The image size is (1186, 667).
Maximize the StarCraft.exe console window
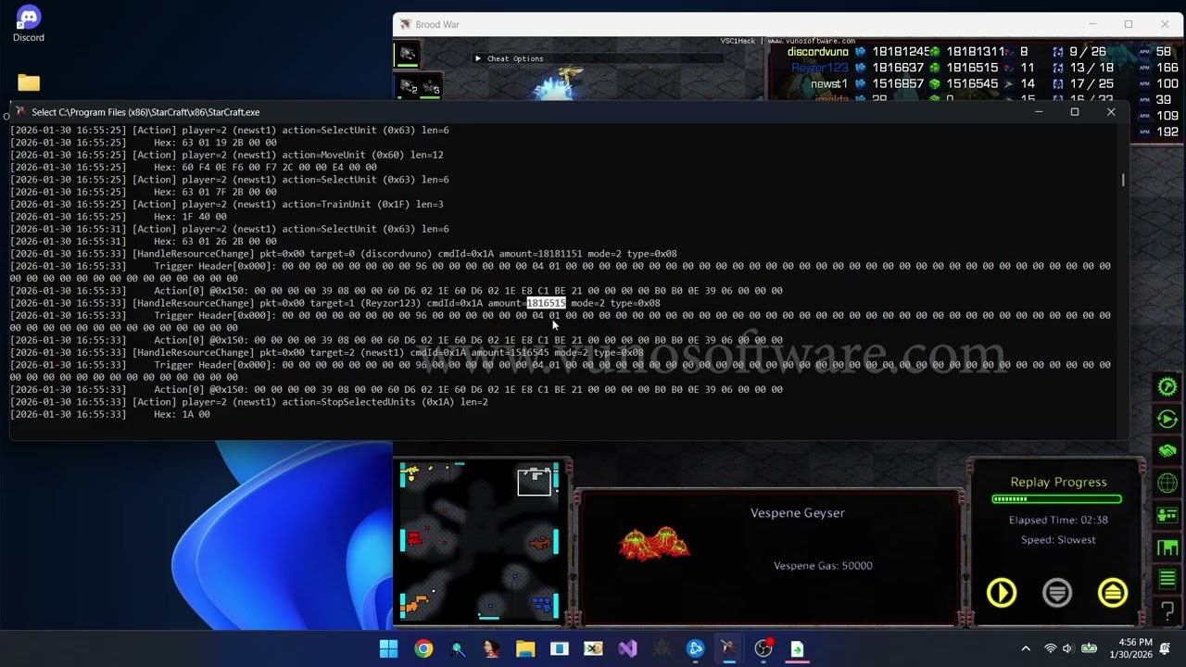click(1075, 112)
